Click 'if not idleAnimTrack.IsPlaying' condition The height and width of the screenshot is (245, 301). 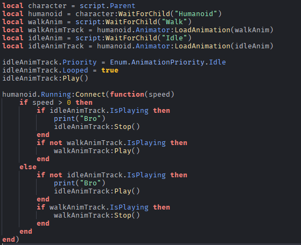click(x=101, y=175)
